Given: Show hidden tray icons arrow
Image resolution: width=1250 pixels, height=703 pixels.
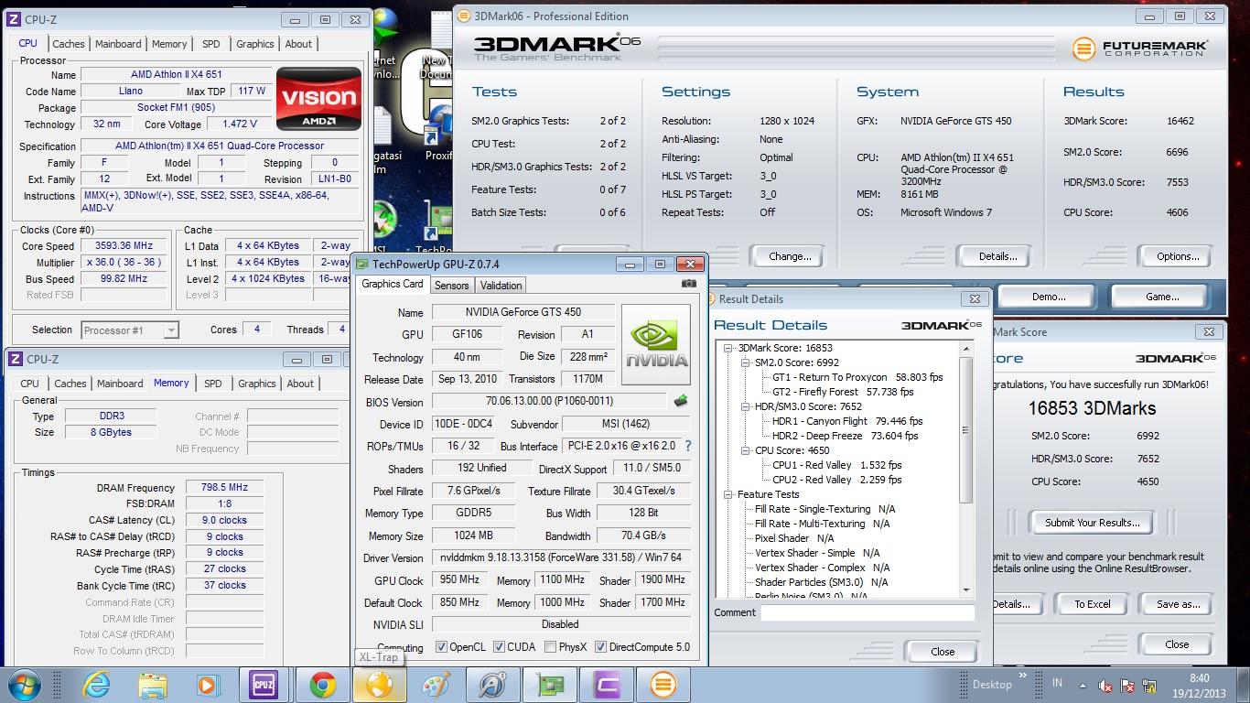Looking at the screenshot, I should pos(1083,685).
